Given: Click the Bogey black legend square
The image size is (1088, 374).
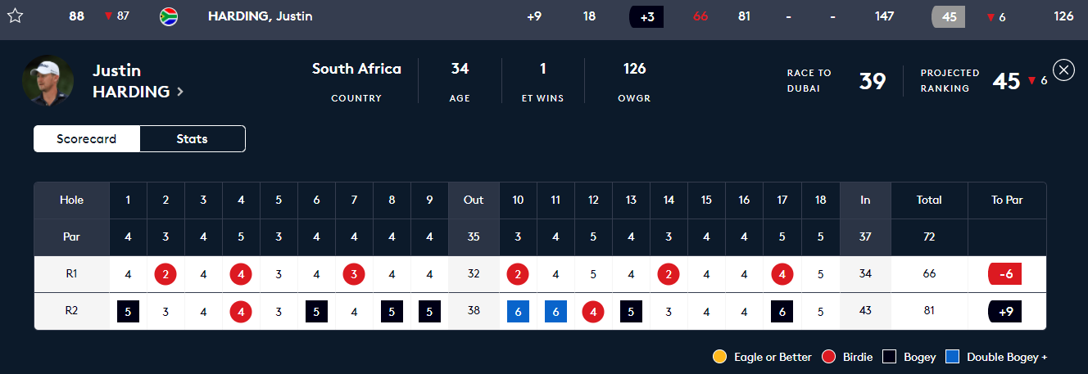Looking at the screenshot, I should click(889, 357).
